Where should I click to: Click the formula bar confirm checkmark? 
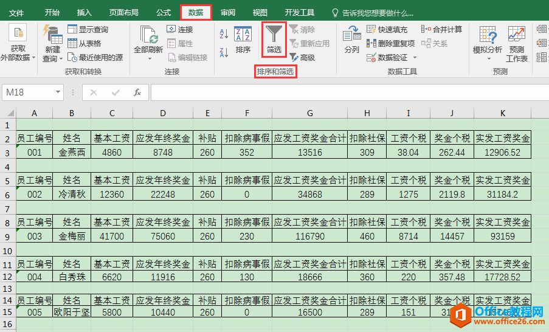[115, 92]
